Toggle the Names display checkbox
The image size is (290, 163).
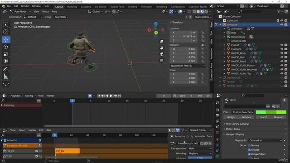click(x=249, y=145)
